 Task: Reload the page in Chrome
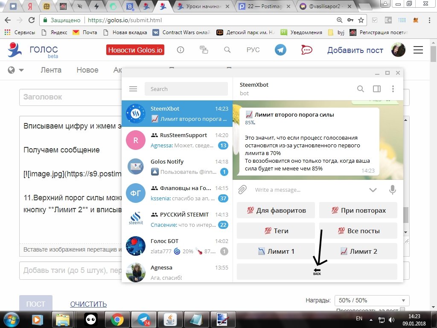(x=32, y=20)
